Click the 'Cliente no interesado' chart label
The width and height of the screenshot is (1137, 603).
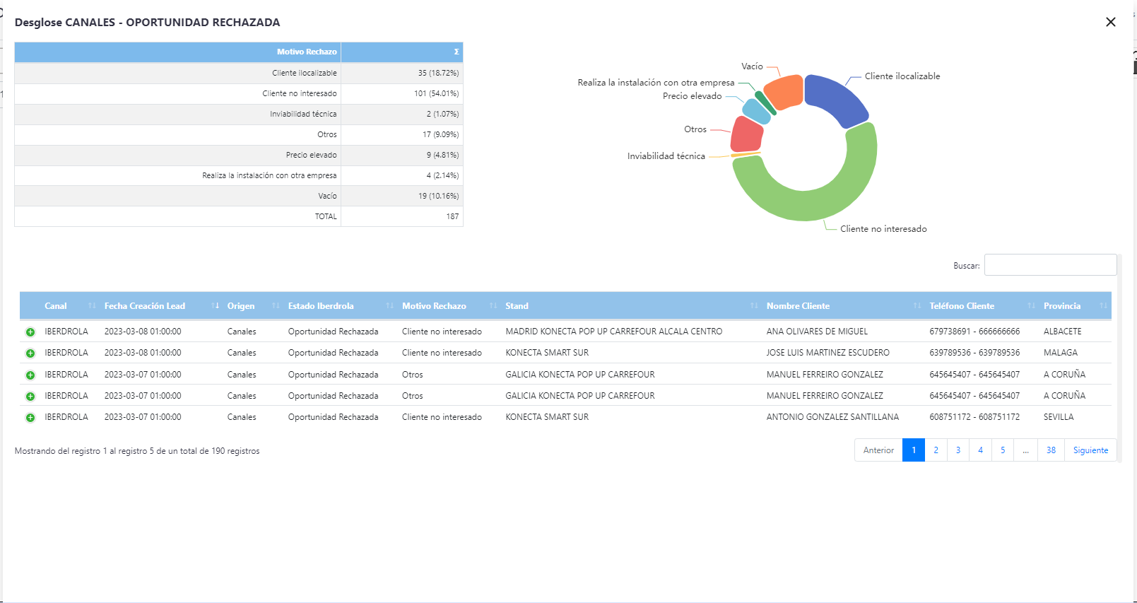tap(883, 228)
